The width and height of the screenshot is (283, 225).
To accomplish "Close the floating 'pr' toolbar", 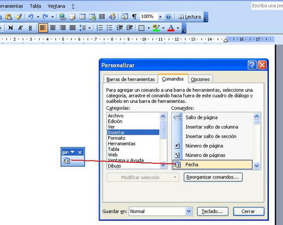I will coord(80,152).
